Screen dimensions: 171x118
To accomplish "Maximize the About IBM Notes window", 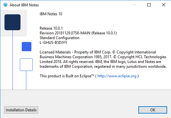I will click(x=149, y=5).
